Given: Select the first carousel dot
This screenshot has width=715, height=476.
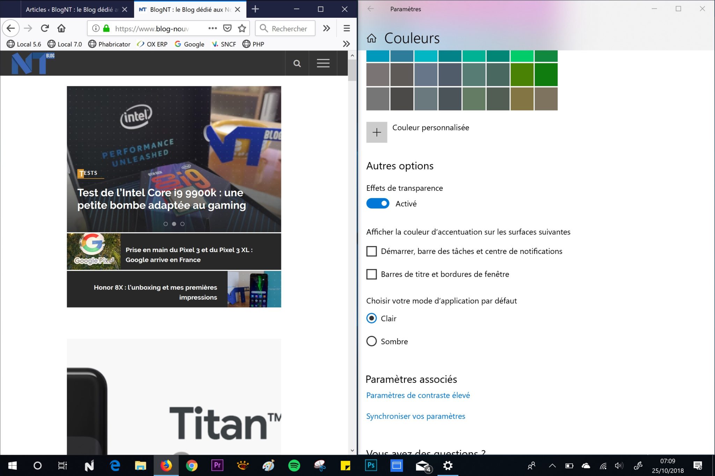Looking at the screenshot, I should coord(165,224).
